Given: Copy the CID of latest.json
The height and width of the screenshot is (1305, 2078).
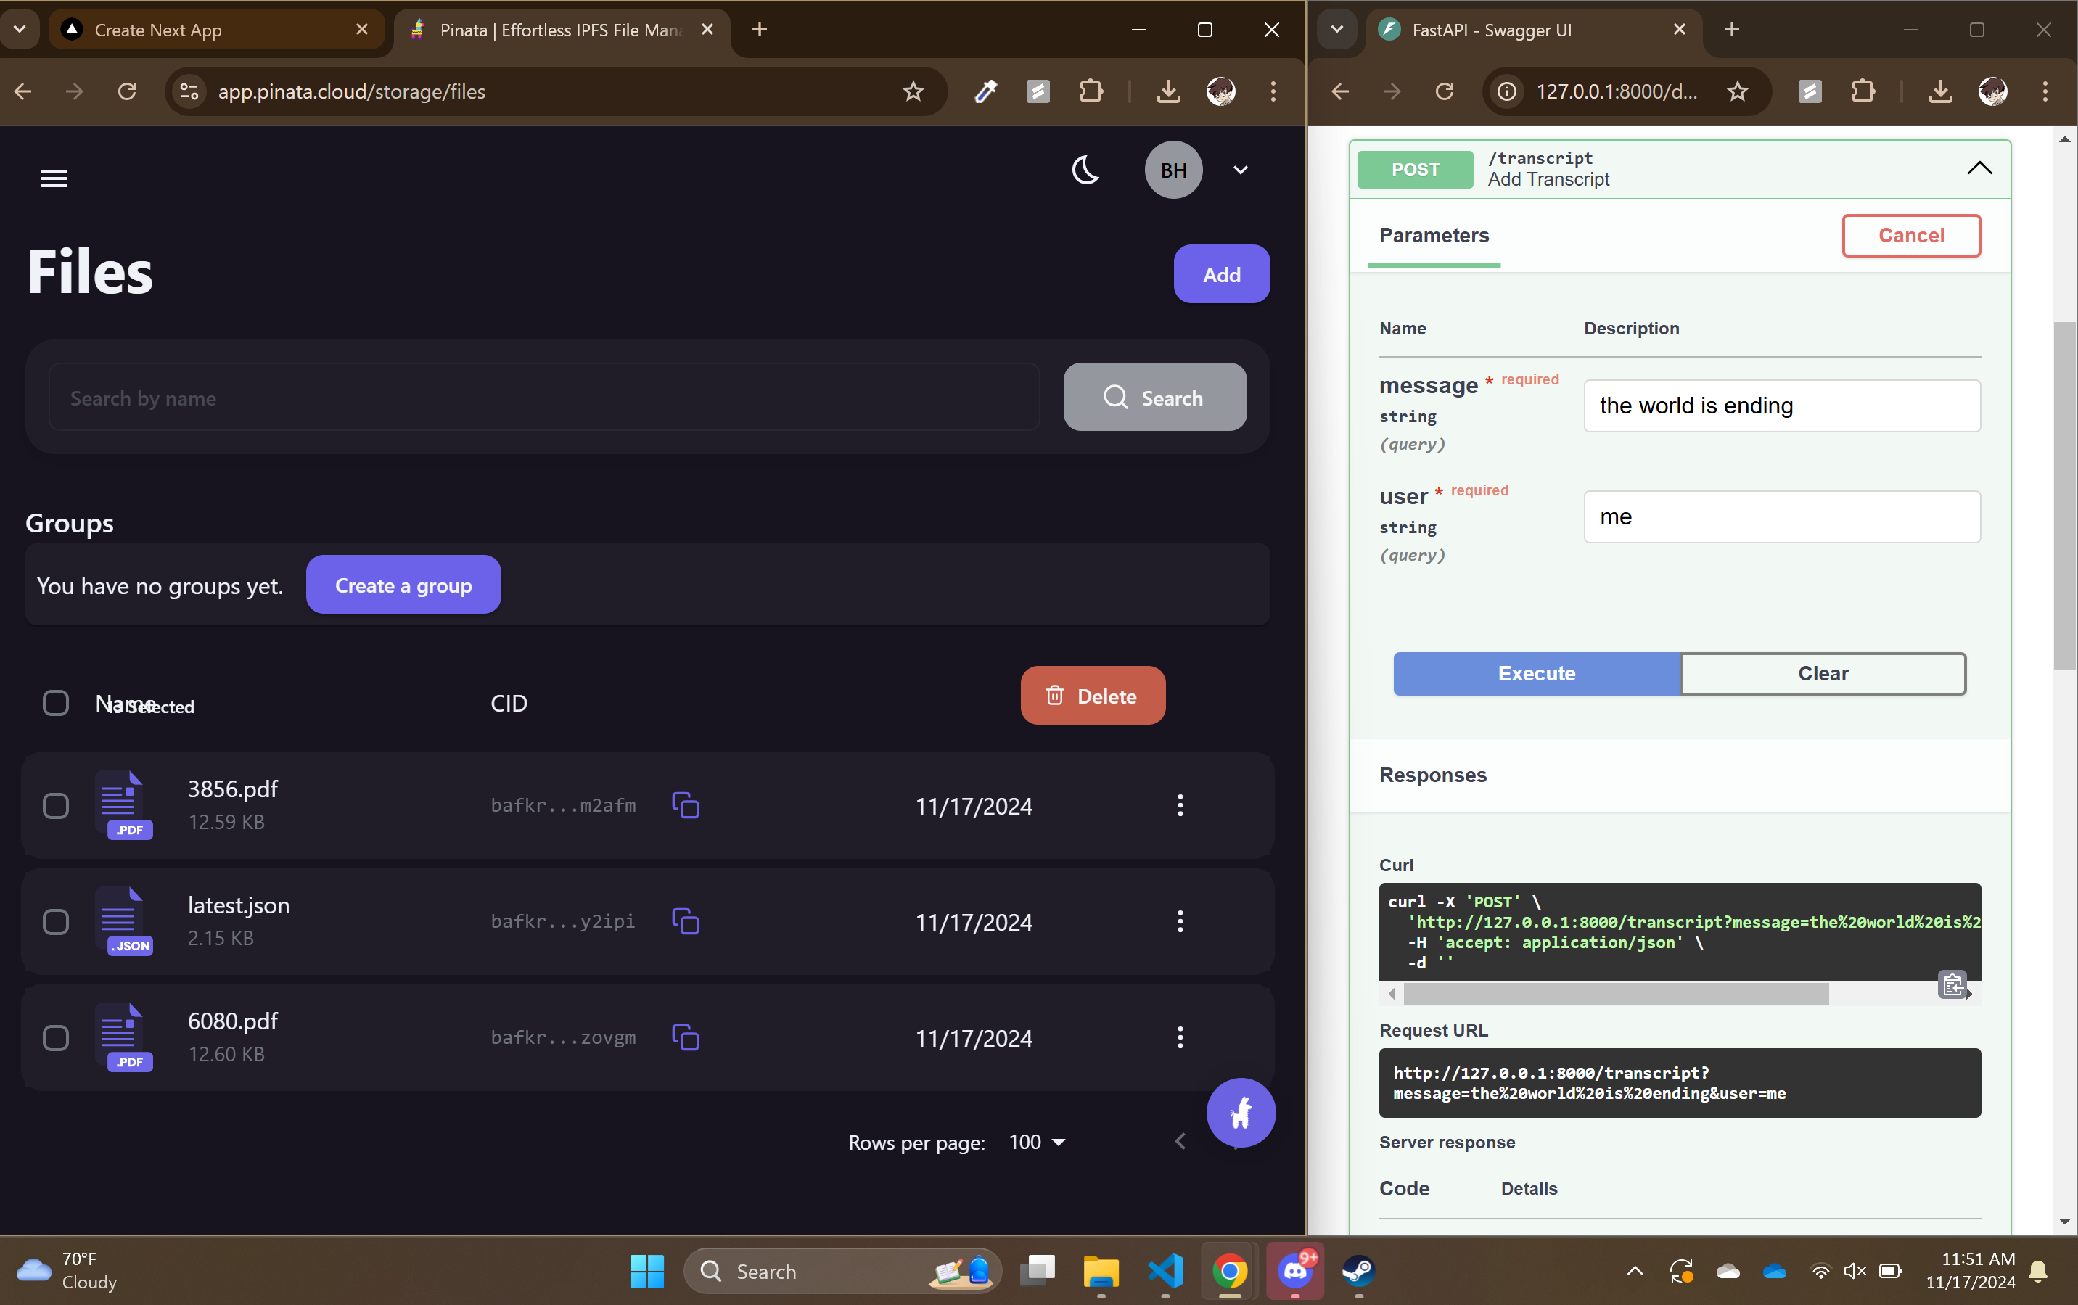Looking at the screenshot, I should point(685,921).
